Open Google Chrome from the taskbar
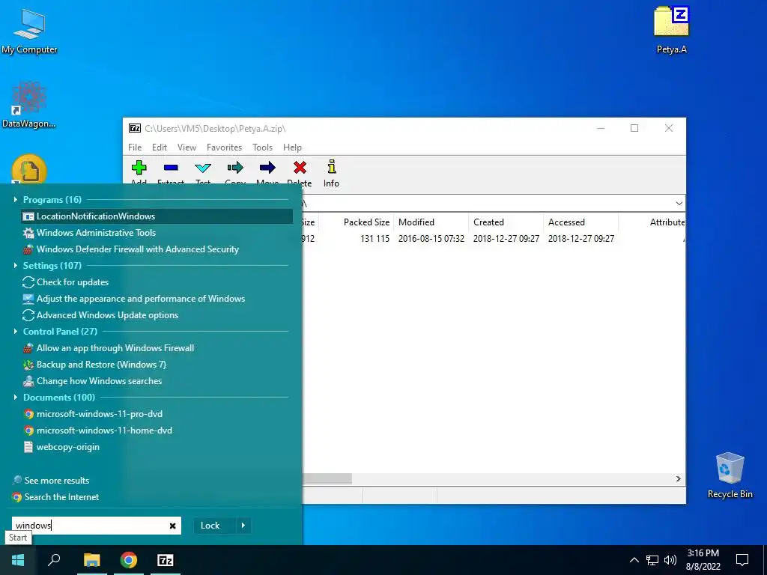The width and height of the screenshot is (767, 575). click(x=129, y=560)
